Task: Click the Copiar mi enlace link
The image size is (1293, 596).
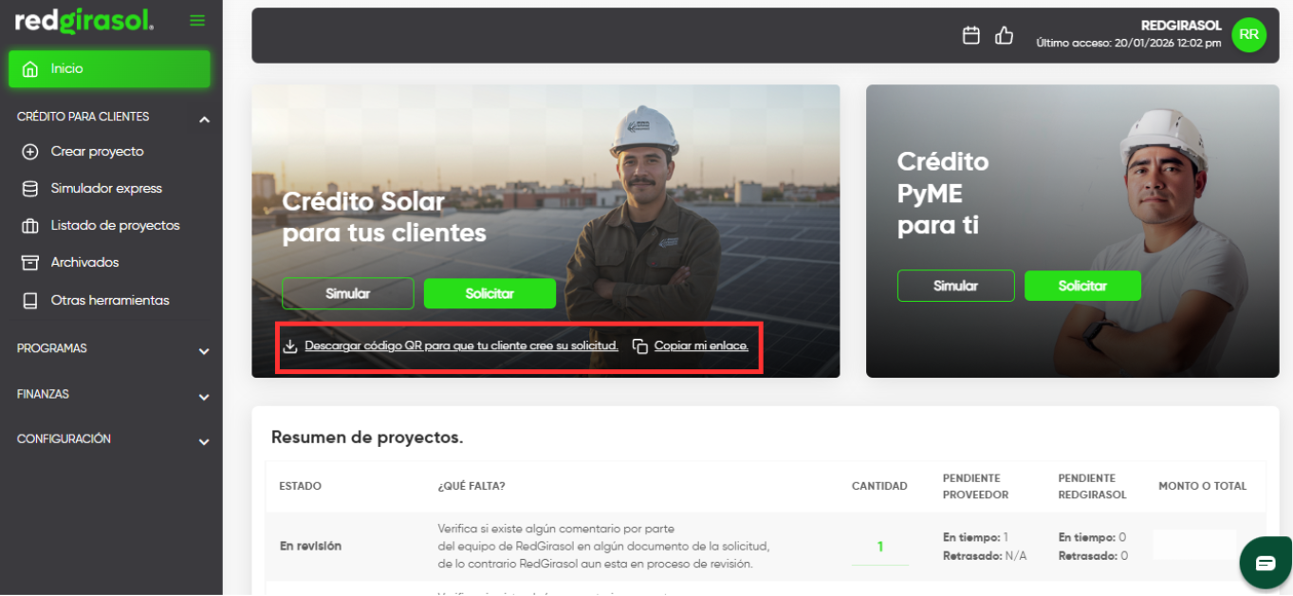Action: pos(701,346)
